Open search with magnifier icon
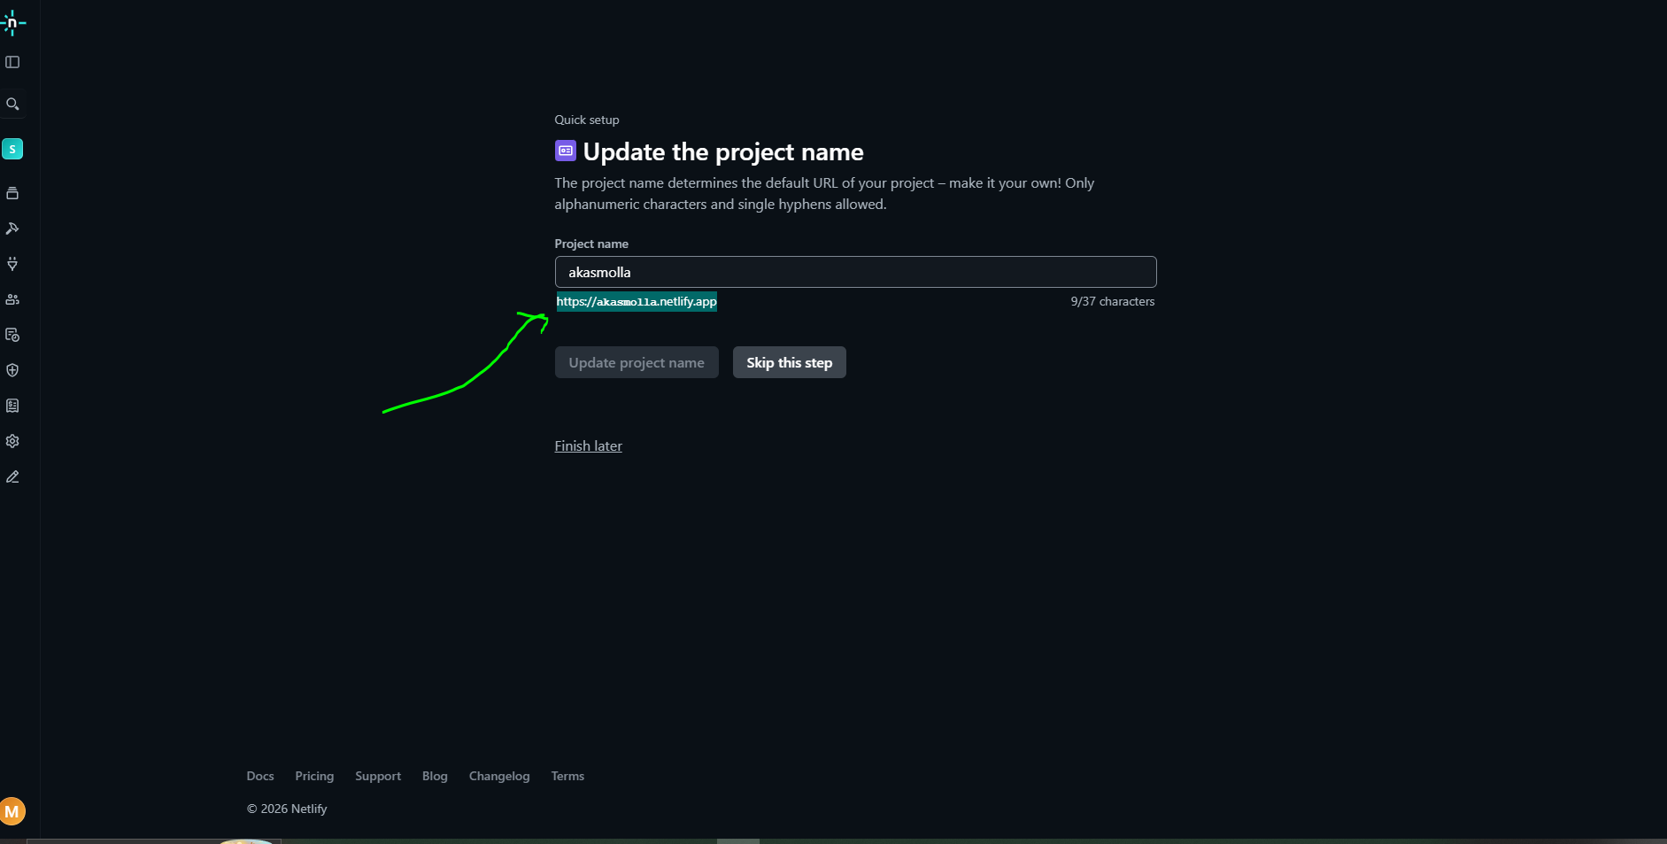The height and width of the screenshot is (844, 1667). click(x=12, y=105)
